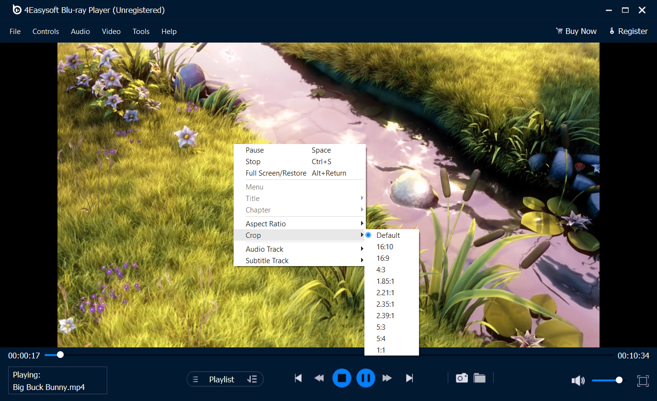Screen dimensions: 657x401
Task: Click the Big Buck Bunny.mp4 filename
Action: tap(49, 387)
